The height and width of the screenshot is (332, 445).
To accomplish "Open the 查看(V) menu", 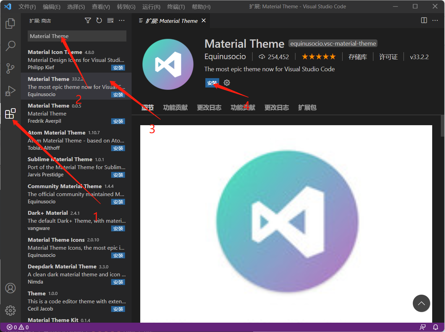I will (x=101, y=7).
